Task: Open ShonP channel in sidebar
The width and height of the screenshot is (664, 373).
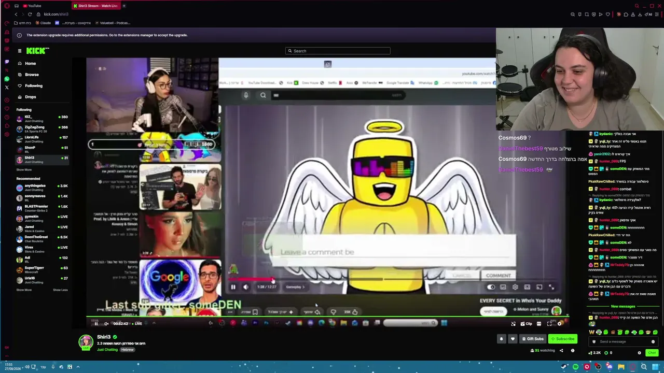Action: (x=43, y=149)
